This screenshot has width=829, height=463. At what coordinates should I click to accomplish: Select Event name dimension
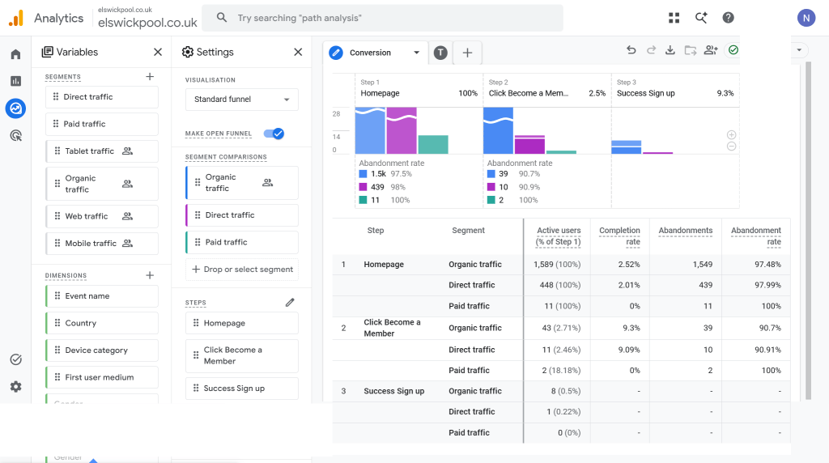tap(102, 296)
